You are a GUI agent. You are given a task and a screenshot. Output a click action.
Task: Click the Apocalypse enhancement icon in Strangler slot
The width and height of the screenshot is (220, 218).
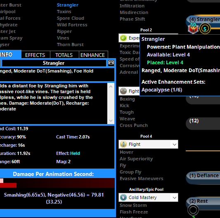tap(193, 29)
